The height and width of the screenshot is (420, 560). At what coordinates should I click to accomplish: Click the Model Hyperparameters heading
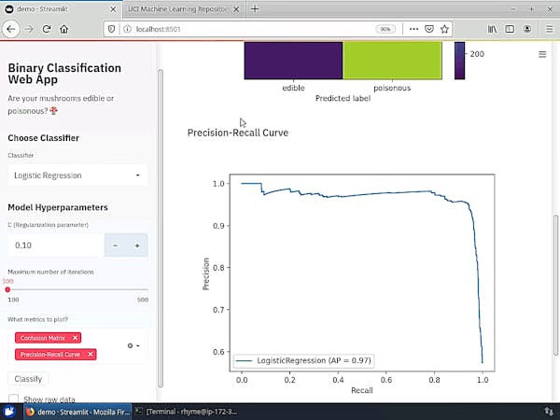coord(58,207)
